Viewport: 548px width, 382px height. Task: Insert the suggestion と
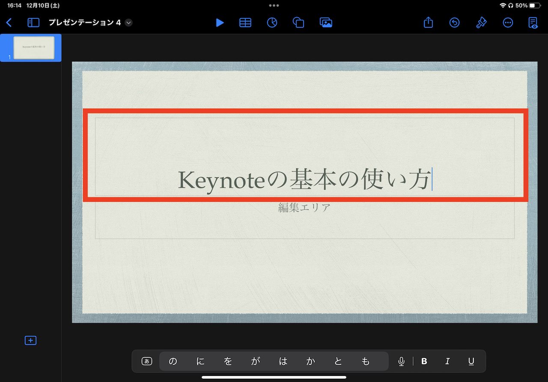(338, 361)
